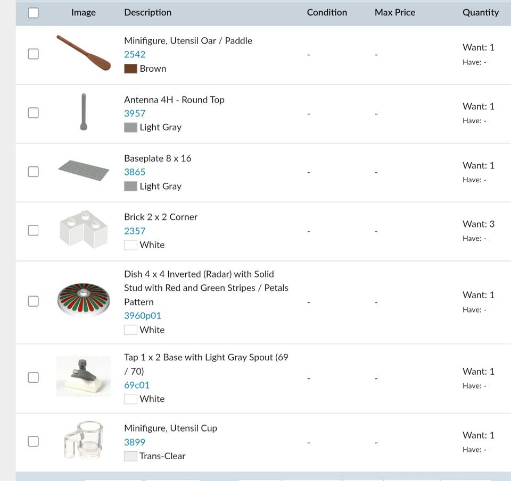Open the trans-clear cup image

pyautogui.click(x=84, y=441)
